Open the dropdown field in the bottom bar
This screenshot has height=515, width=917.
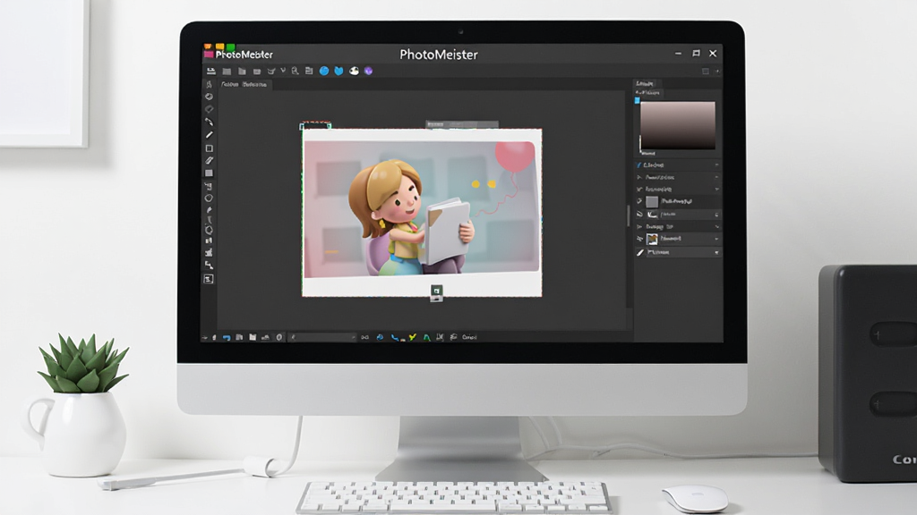pos(322,337)
